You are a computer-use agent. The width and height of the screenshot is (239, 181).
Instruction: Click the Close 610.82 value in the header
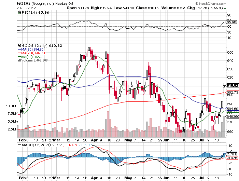pos(147,8)
